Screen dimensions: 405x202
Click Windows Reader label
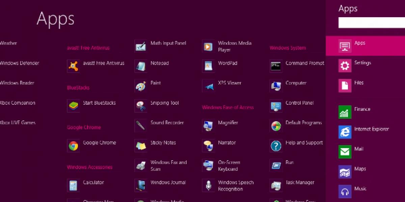[17, 83]
